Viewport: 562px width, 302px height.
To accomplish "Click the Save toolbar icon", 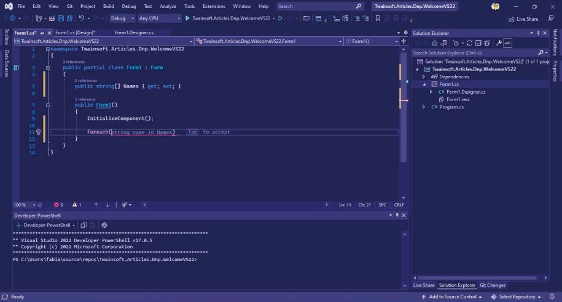I will 61,18.
